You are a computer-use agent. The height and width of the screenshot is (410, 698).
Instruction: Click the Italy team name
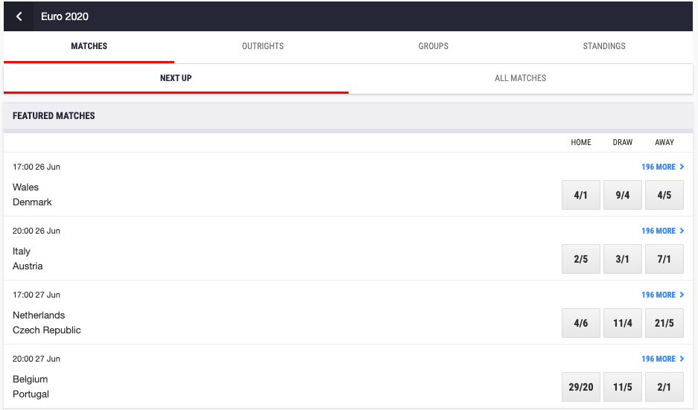(22, 252)
